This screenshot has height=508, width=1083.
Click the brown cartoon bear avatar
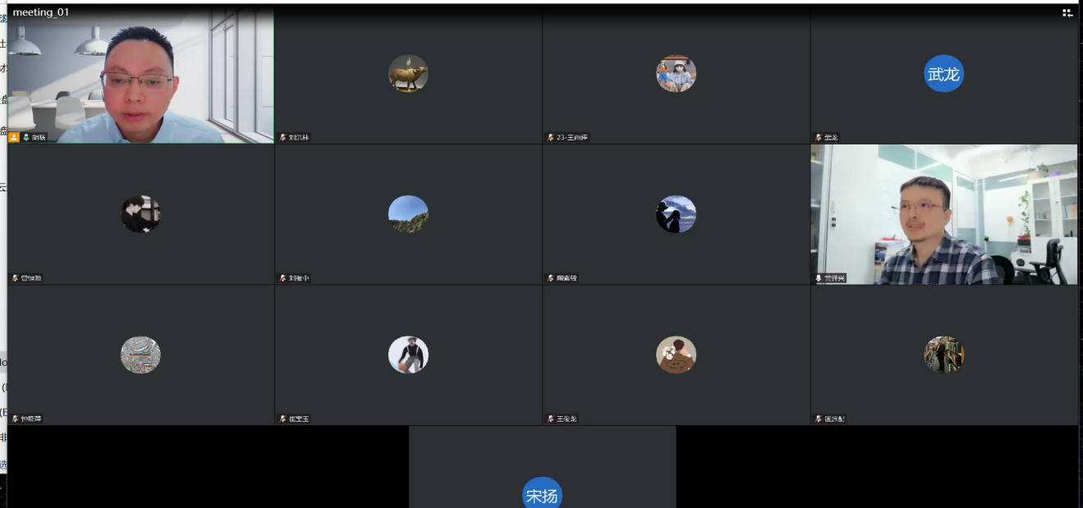[x=676, y=355]
